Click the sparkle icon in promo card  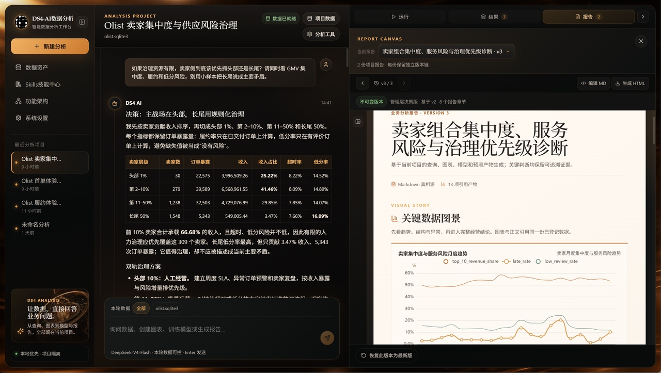click(20, 331)
